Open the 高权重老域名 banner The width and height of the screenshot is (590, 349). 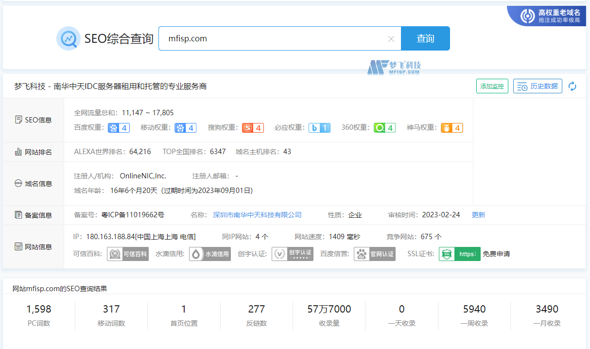546,15
